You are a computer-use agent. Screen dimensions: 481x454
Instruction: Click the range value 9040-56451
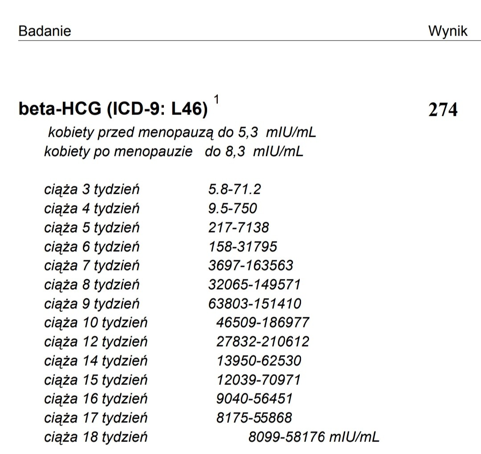tap(254, 398)
